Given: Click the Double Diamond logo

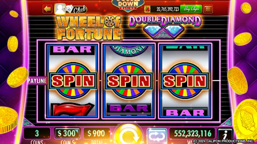Looking at the screenshot, I should (x=165, y=27).
